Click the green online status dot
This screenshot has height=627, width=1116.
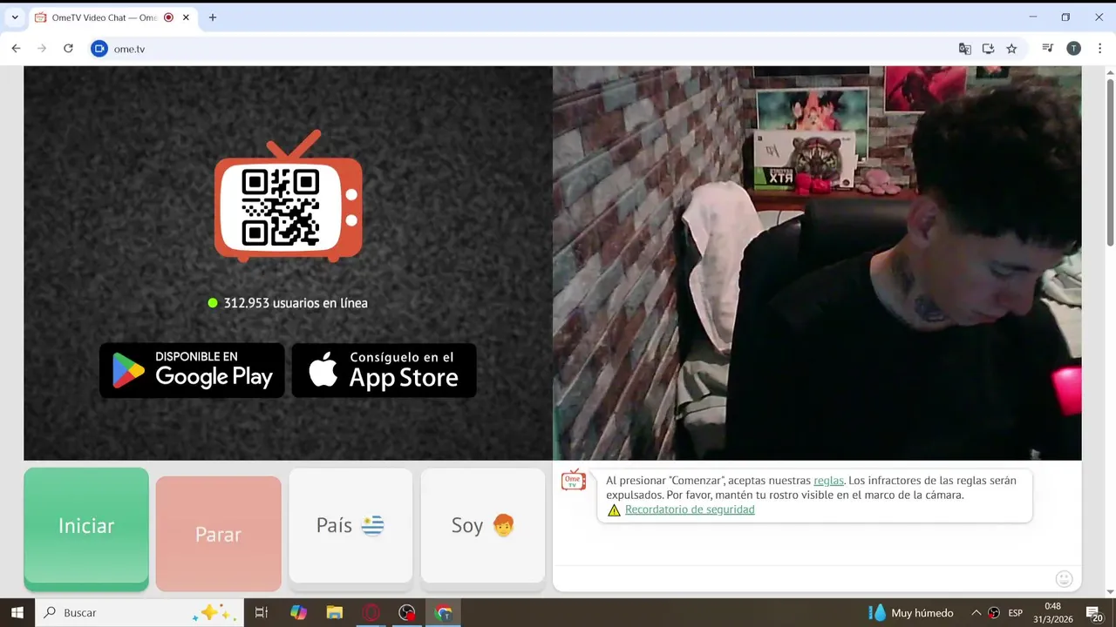(212, 303)
